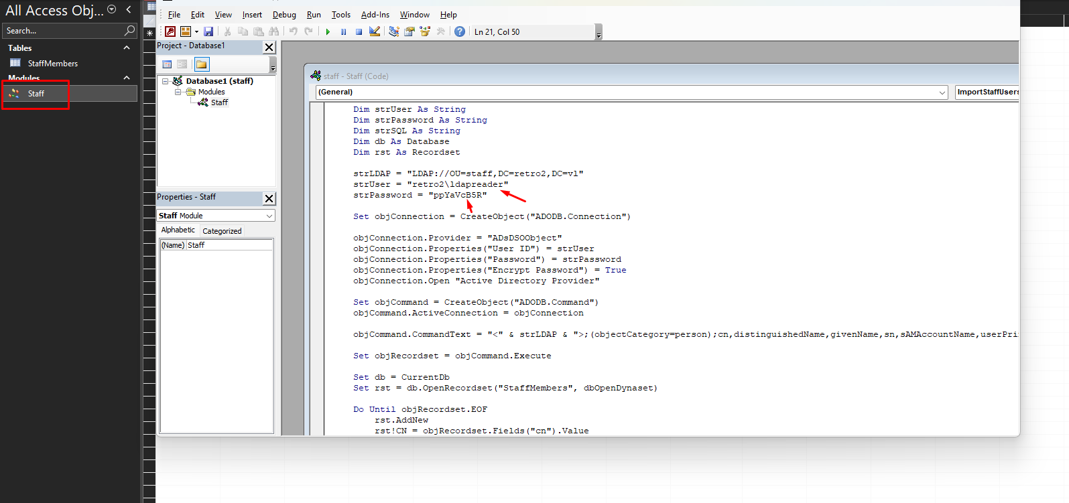
Task: Open All Access Objects menu arrow
Action: click(x=112, y=9)
